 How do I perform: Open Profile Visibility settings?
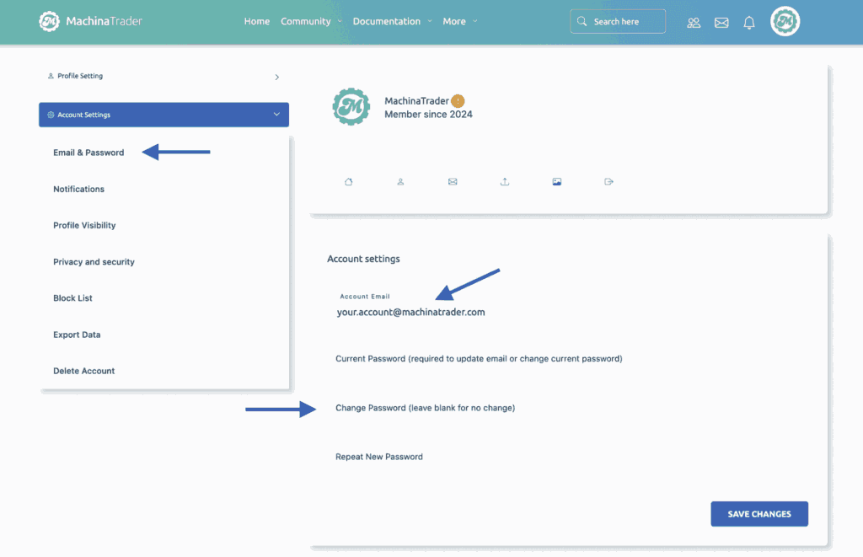coord(84,225)
